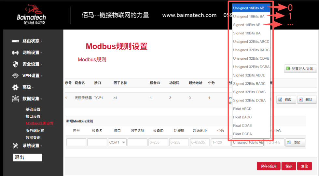
Task: Click the security settings shield icon
Action: click(15, 64)
